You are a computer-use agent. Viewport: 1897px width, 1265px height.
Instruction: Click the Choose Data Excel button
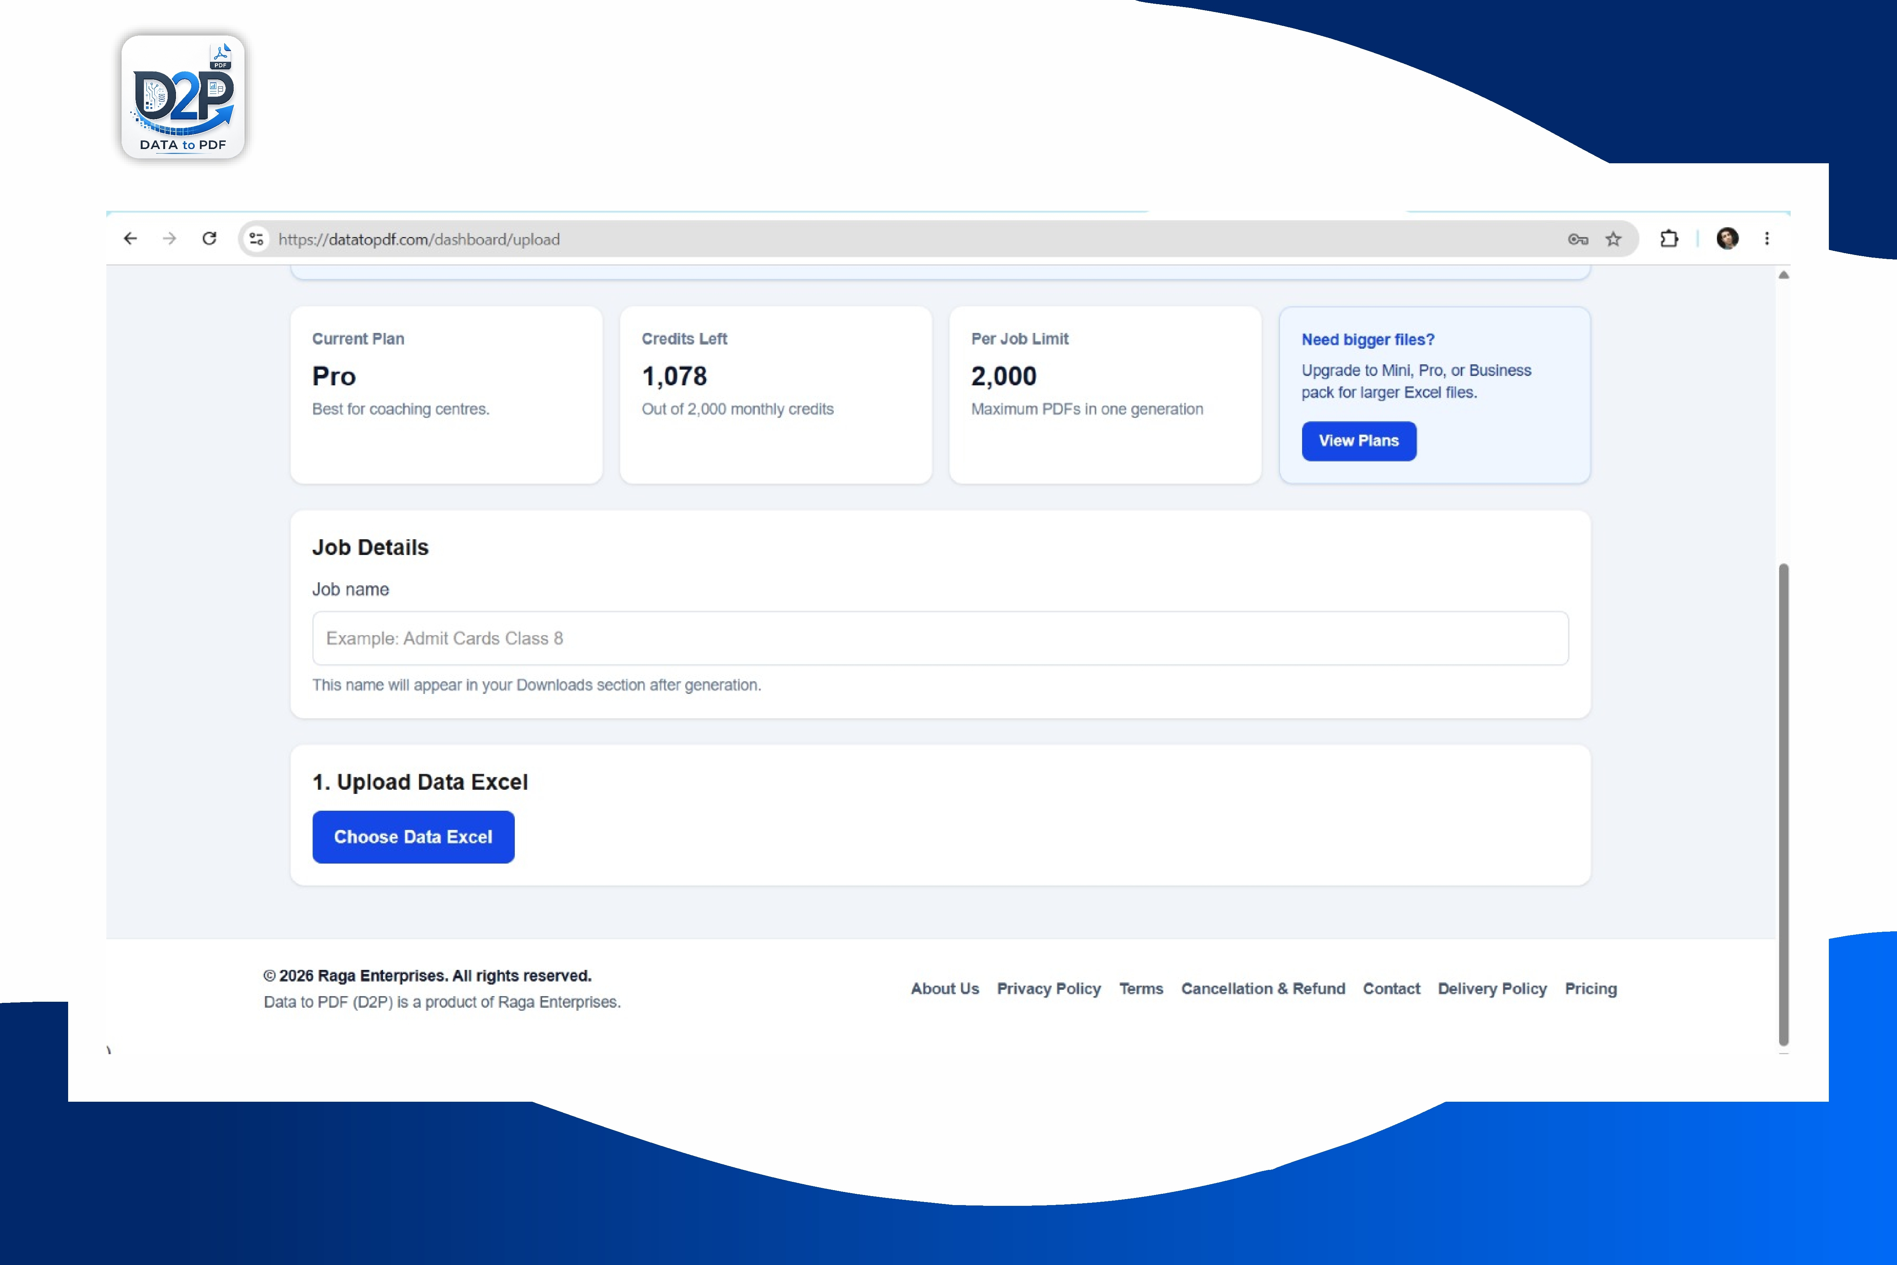tap(413, 837)
